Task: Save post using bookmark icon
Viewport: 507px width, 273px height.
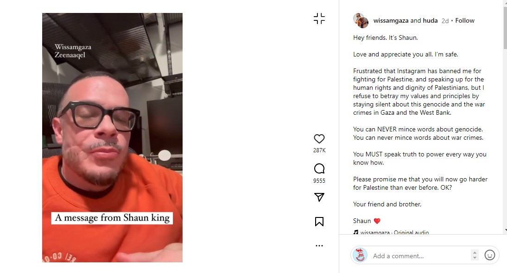Action: click(x=319, y=221)
